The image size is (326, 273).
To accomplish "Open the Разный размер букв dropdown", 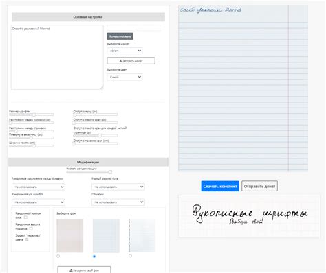I will [x=118, y=187].
